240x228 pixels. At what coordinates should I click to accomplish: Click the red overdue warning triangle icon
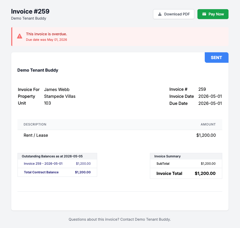click(20, 36)
